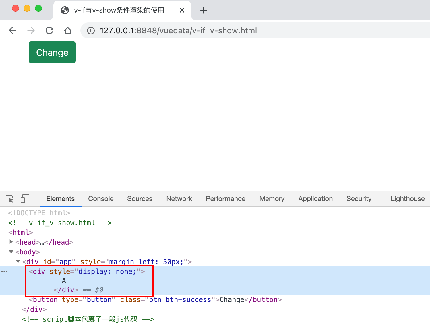The height and width of the screenshot is (325, 430).
Task: Toggle the device toolbar
Action: pos(25,199)
